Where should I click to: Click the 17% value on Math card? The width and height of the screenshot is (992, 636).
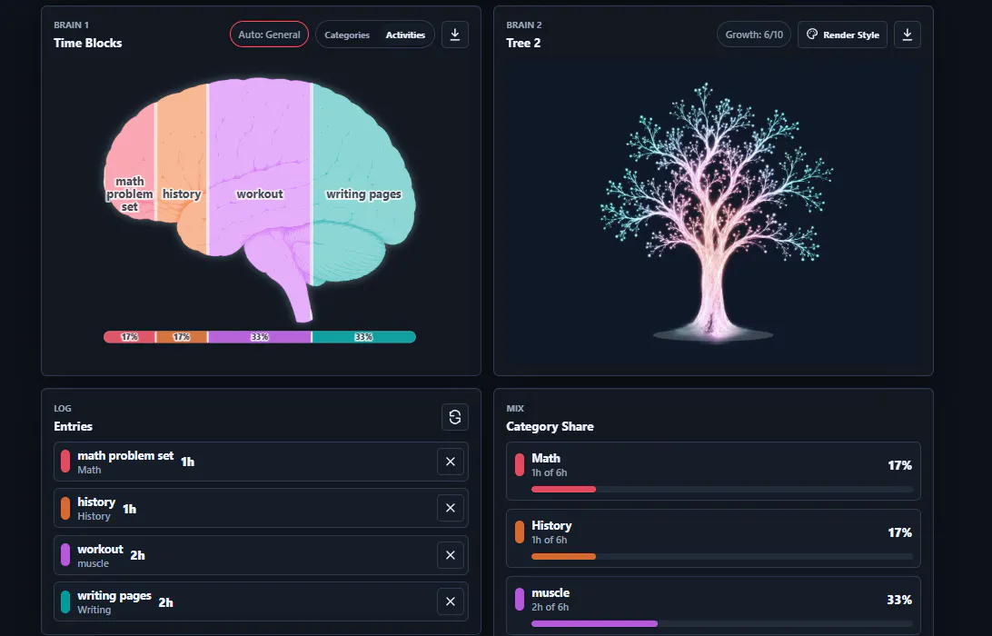point(899,466)
